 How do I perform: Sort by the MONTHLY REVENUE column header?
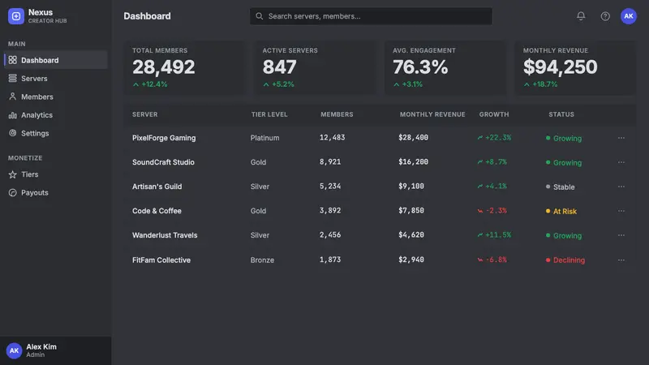click(x=432, y=114)
